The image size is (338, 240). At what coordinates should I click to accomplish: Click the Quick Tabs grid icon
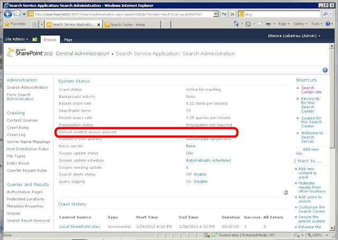(35, 24)
